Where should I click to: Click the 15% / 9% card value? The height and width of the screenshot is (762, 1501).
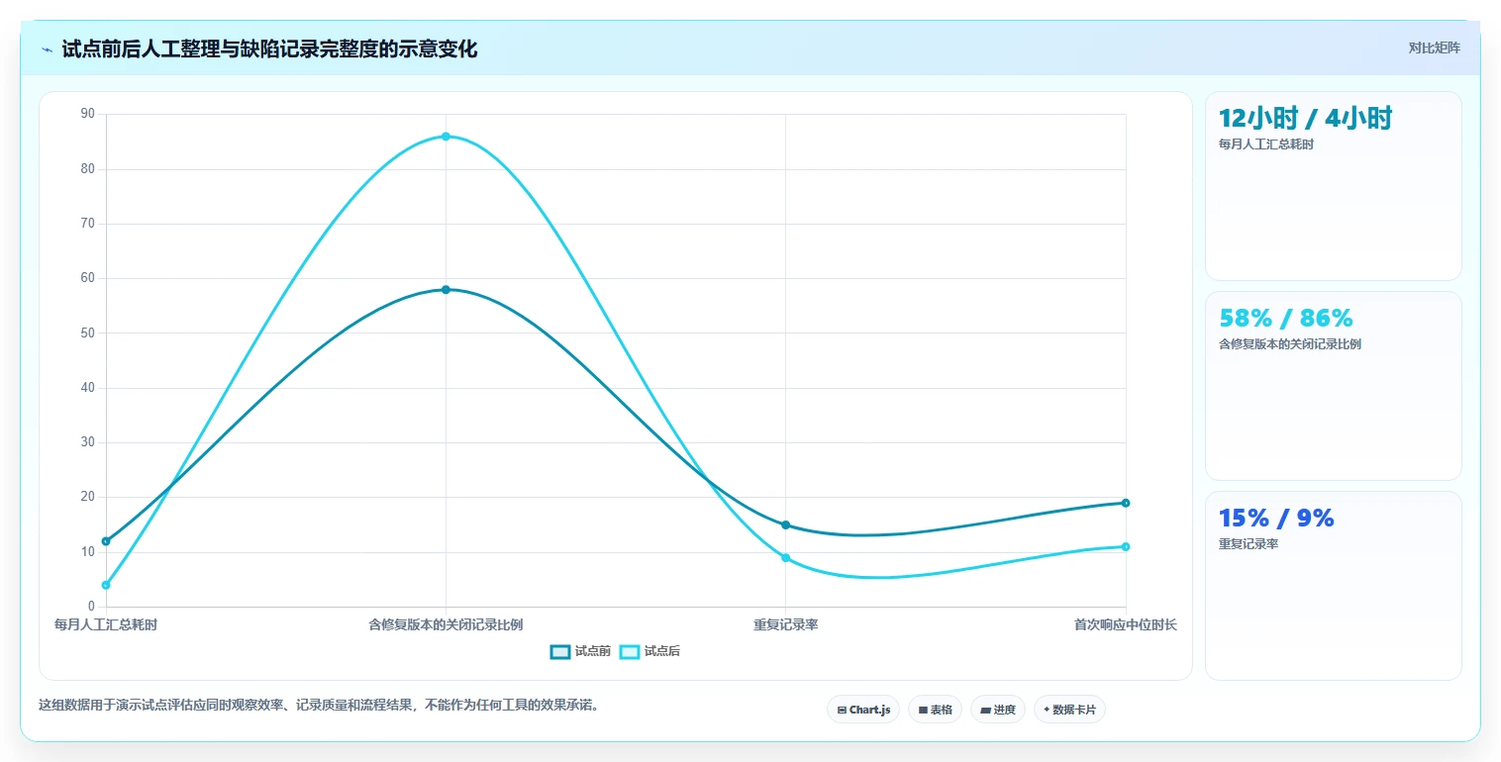tap(1276, 518)
